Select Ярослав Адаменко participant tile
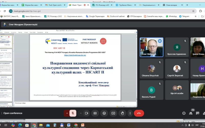The height and width of the screenshot is (128, 205). 177,47
